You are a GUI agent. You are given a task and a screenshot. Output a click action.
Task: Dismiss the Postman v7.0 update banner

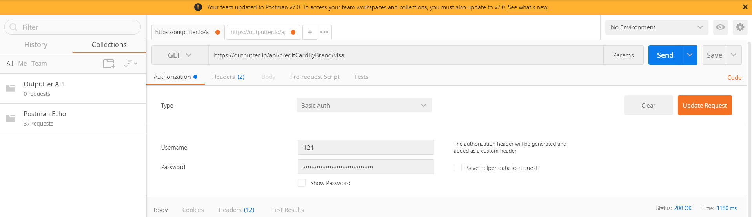[745, 7]
